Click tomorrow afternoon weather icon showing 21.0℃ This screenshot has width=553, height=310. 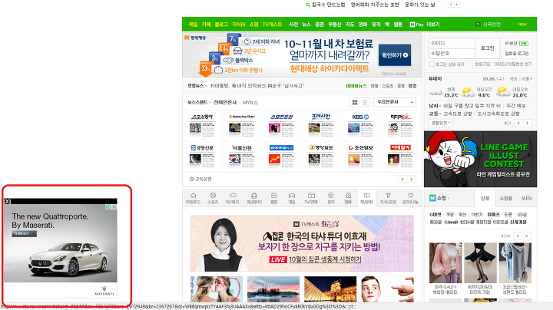coord(503,92)
